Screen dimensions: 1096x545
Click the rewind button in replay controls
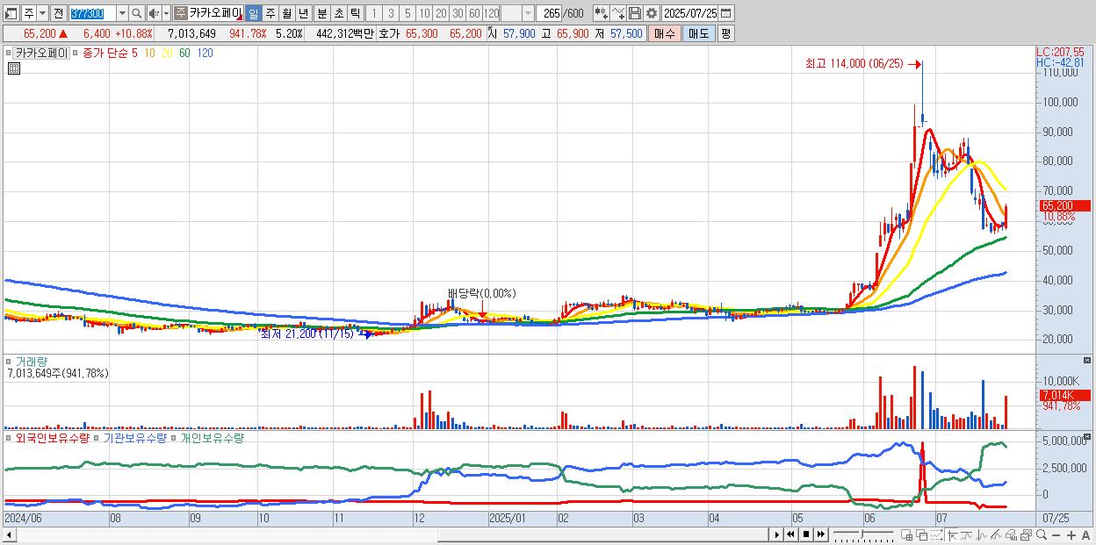pos(790,534)
